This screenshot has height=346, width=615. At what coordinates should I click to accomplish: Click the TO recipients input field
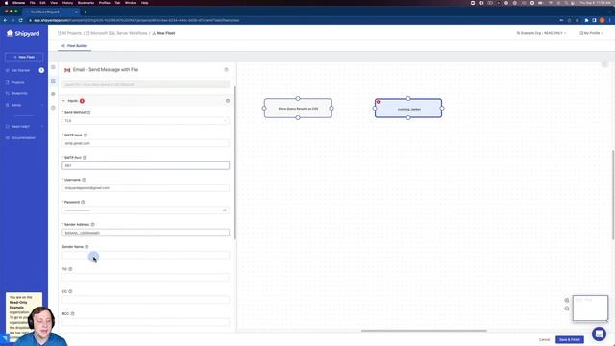[145, 278]
